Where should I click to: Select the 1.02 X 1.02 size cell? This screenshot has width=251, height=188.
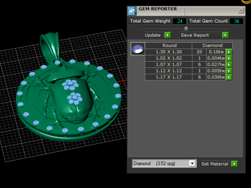168,58
